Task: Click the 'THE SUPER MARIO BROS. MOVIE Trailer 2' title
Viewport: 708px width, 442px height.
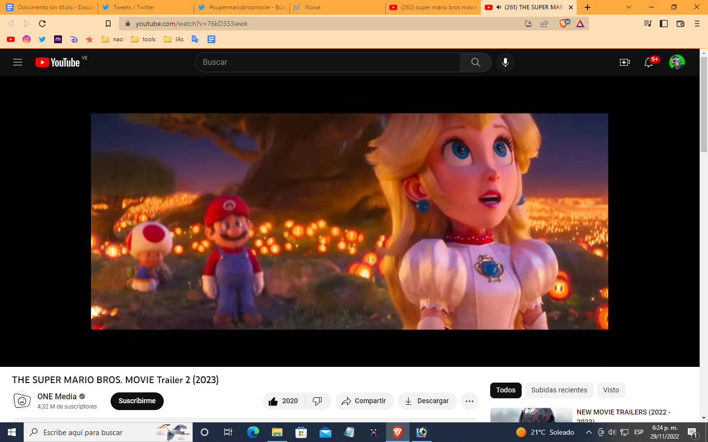Action: [116, 380]
